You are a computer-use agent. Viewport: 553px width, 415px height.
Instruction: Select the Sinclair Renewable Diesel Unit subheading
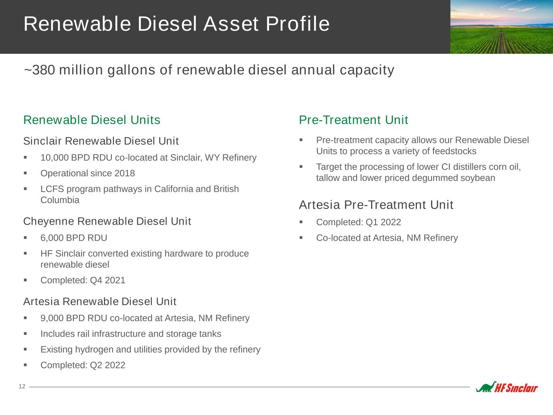(x=101, y=141)
